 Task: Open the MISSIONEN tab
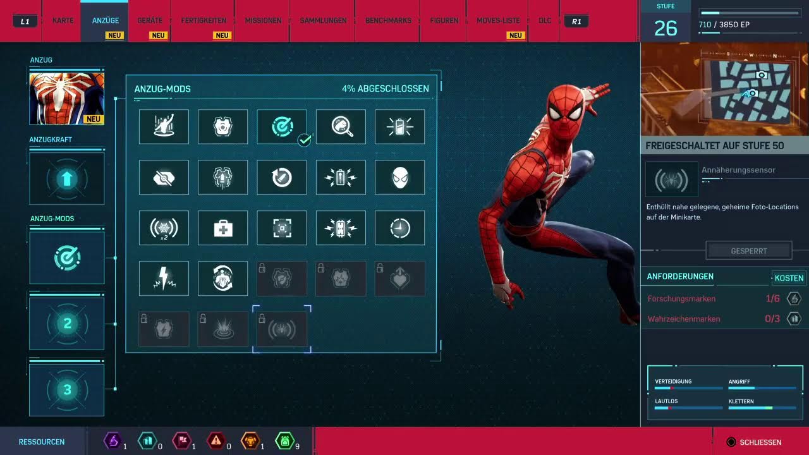tap(263, 21)
